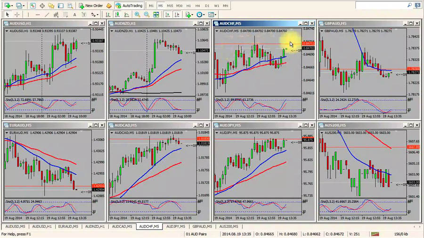Add a text label with the A tool
This screenshot has width=424, height=238.
click(74, 15)
